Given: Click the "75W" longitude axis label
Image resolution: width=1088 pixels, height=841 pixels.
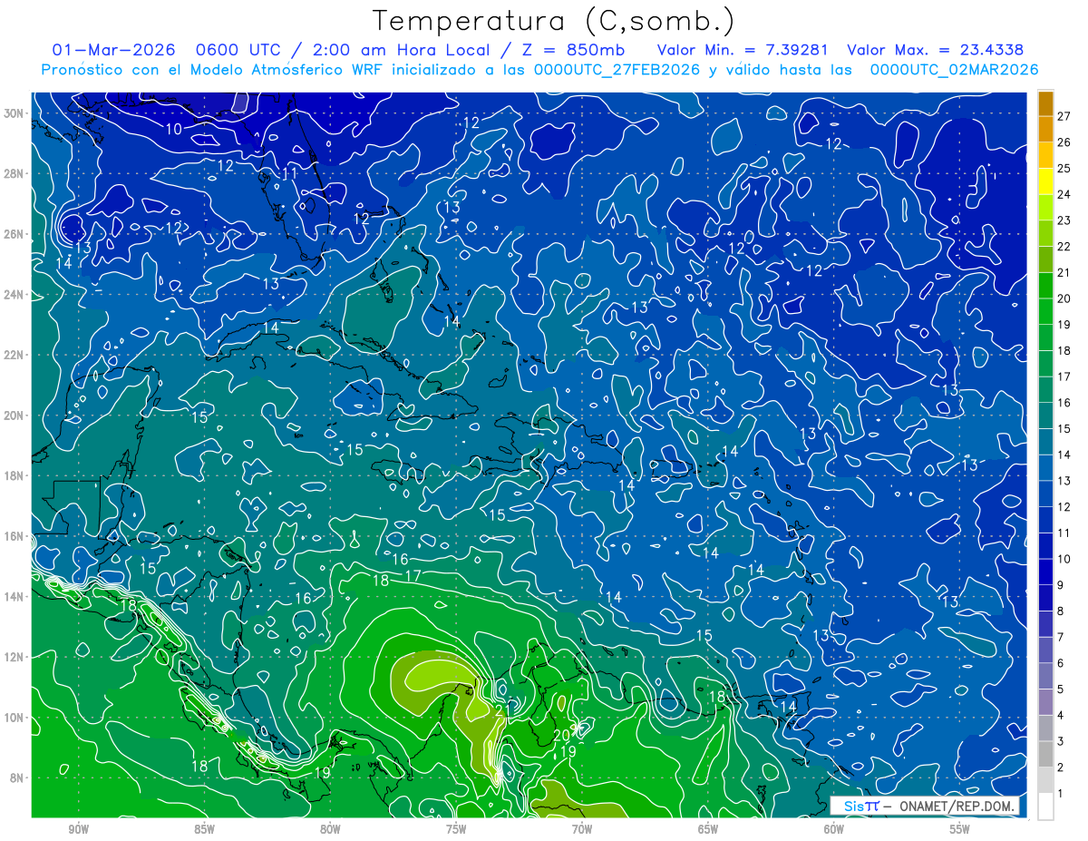Looking at the screenshot, I should point(456,829).
